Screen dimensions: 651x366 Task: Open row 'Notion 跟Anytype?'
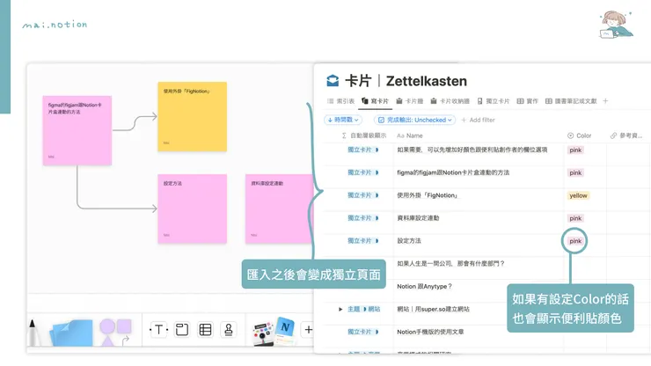click(x=424, y=286)
